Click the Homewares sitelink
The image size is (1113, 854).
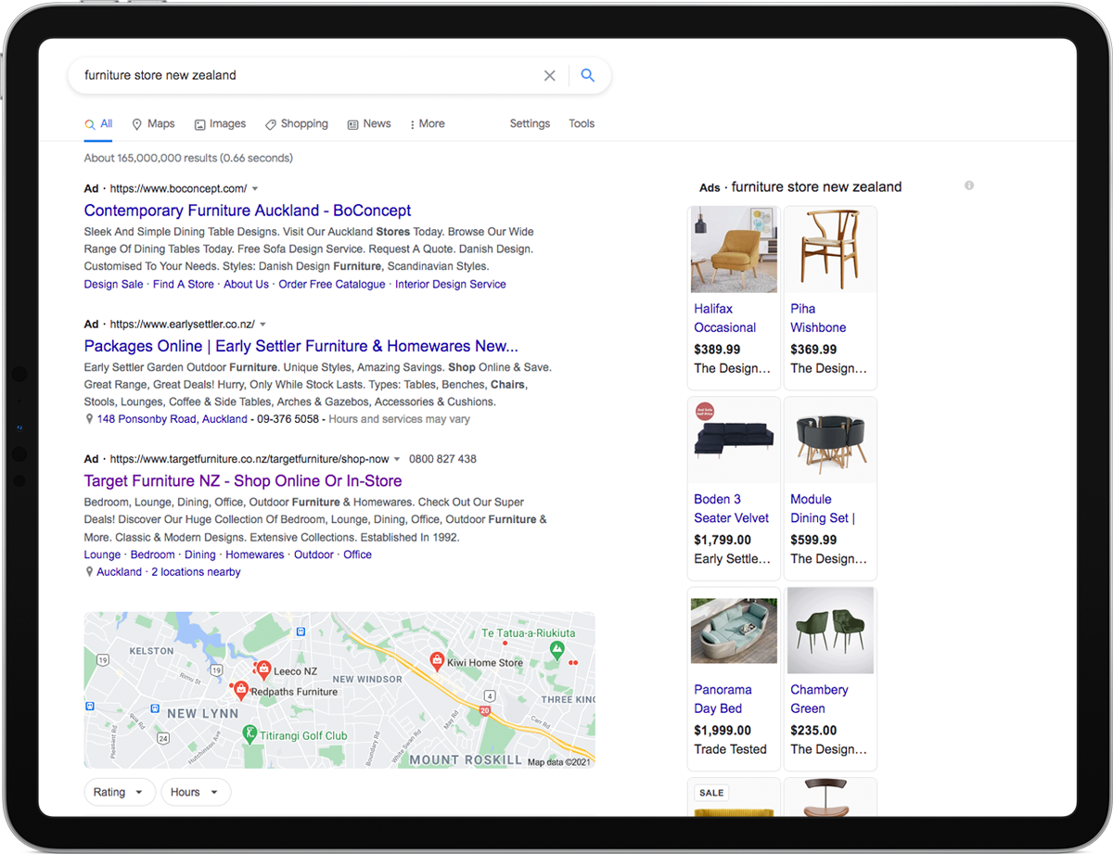click(255, 554)
